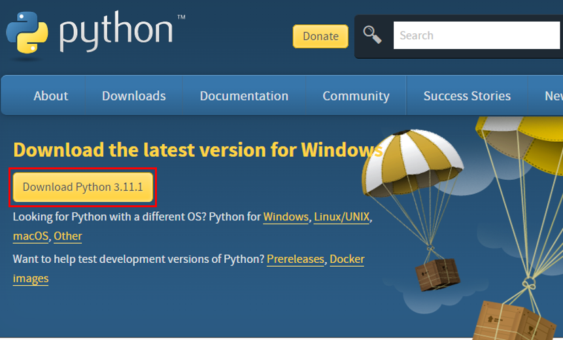Click the Download Python 3.11.1 button
This screenshot has width=563, height=340.
(83, 187)
